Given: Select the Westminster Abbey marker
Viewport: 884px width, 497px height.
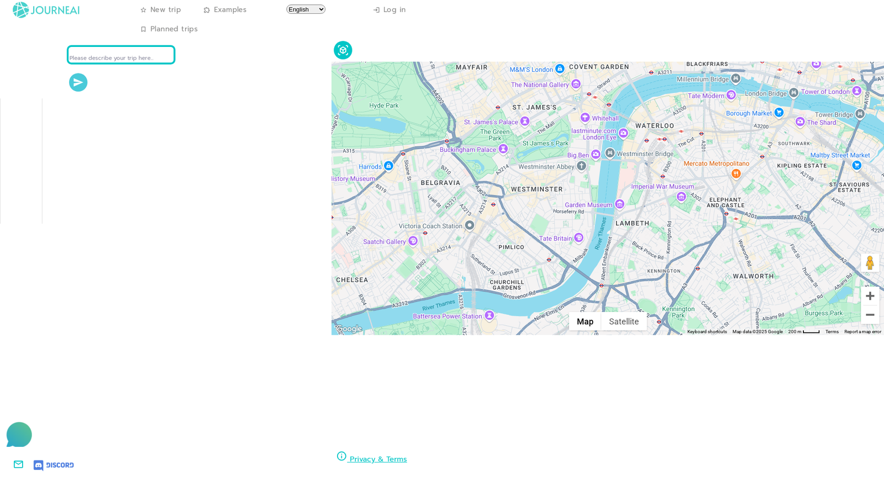Looking at the screenshot, I should tap(581, 166).
